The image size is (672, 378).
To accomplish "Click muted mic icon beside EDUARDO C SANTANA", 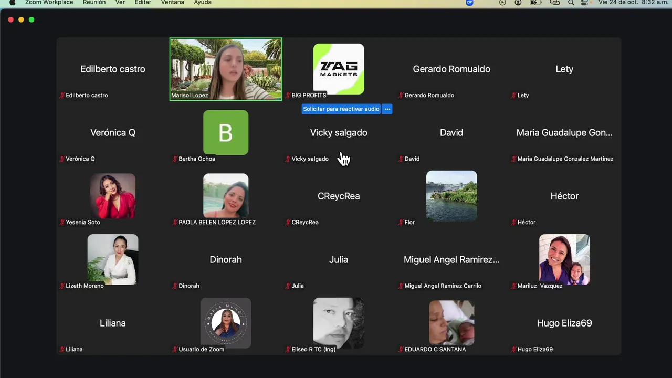I will click(401, 350).
